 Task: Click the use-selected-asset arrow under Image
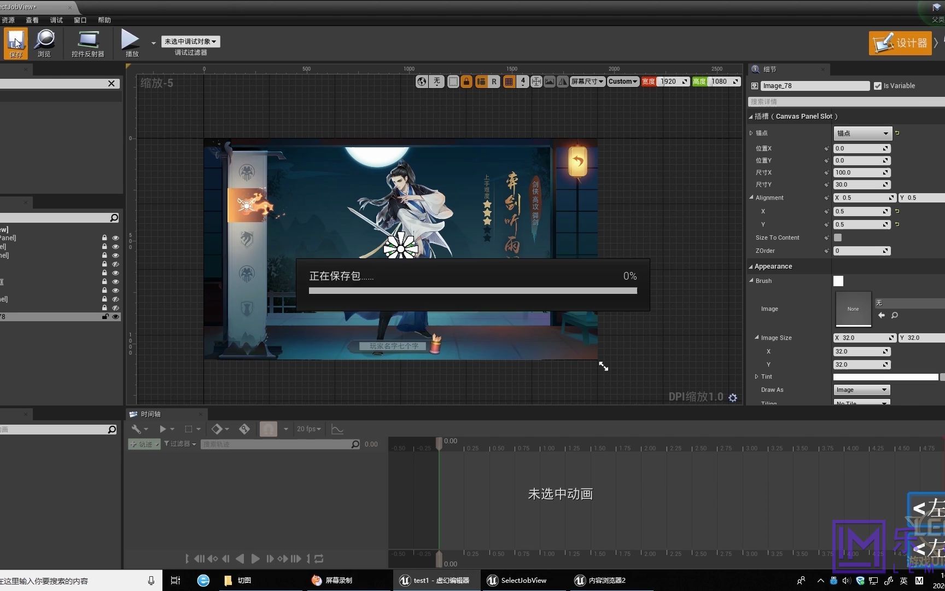pos(881,315)
